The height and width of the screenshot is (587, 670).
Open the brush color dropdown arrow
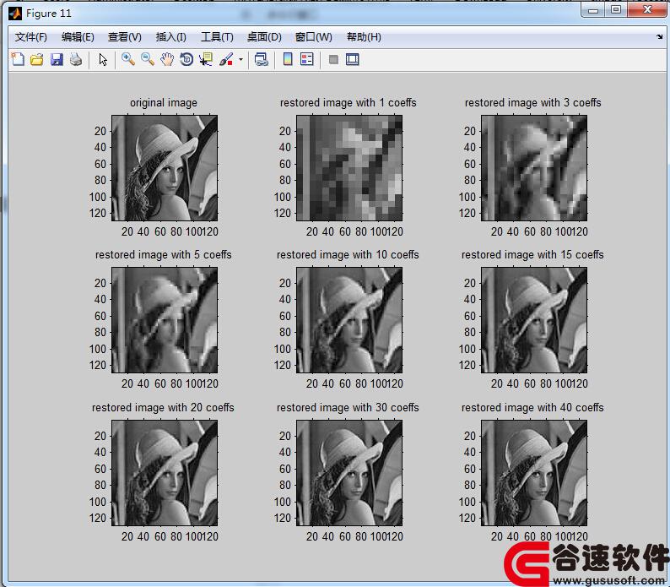[241, 59]
